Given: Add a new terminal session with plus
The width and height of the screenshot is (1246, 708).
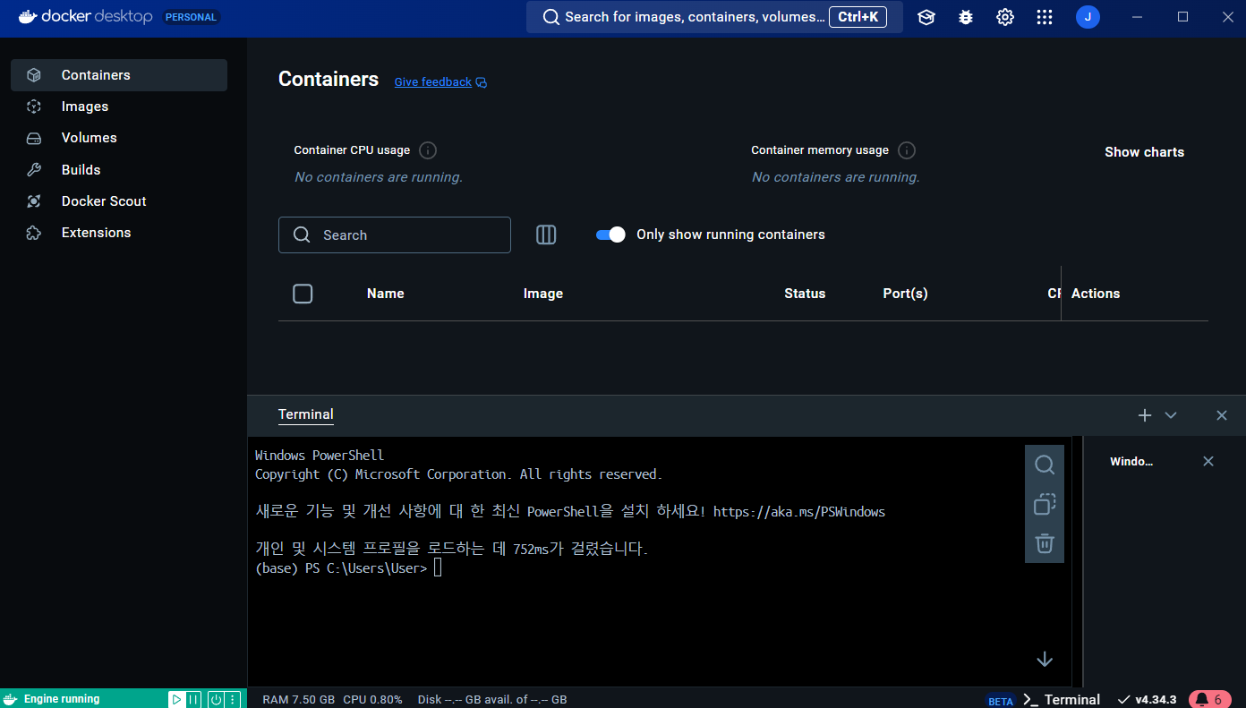Looking at the screenshot, I should pos(1144,415).
